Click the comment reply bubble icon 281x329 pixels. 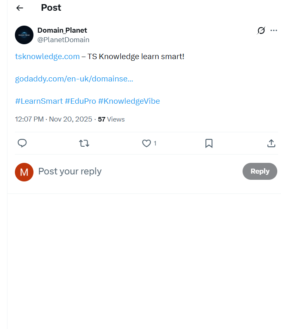[x=22, y=143]
